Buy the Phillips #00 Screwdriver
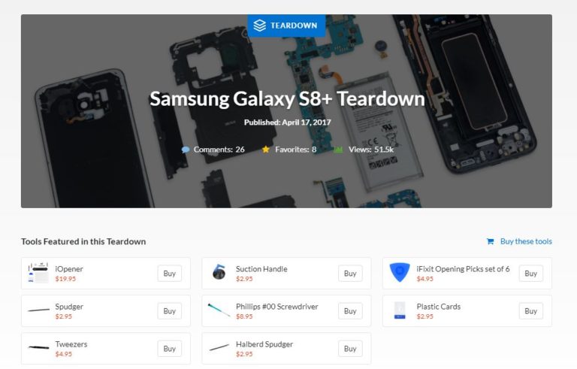 (350, 311)
